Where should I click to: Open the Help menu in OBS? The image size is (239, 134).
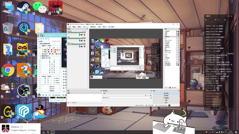click(x=104, y=27)
